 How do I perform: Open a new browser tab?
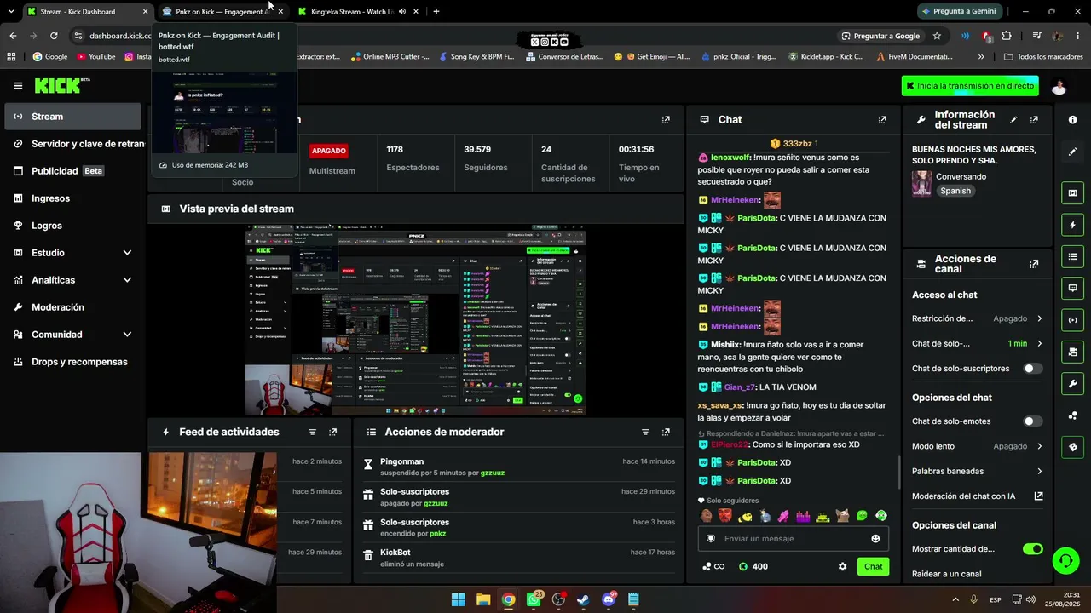[x=436, y=12]
